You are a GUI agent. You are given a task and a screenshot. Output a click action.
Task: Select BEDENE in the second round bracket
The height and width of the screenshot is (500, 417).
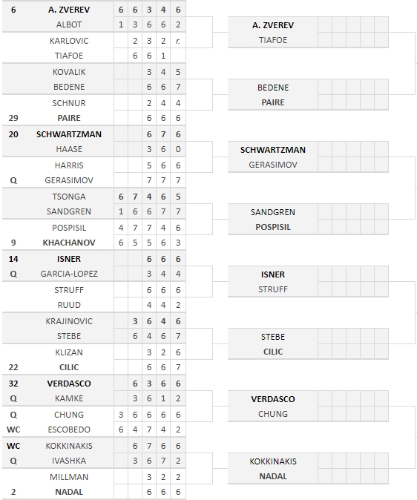pos(273,88)
